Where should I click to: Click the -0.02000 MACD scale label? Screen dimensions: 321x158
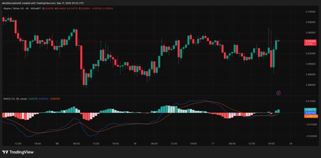[311, 136]
